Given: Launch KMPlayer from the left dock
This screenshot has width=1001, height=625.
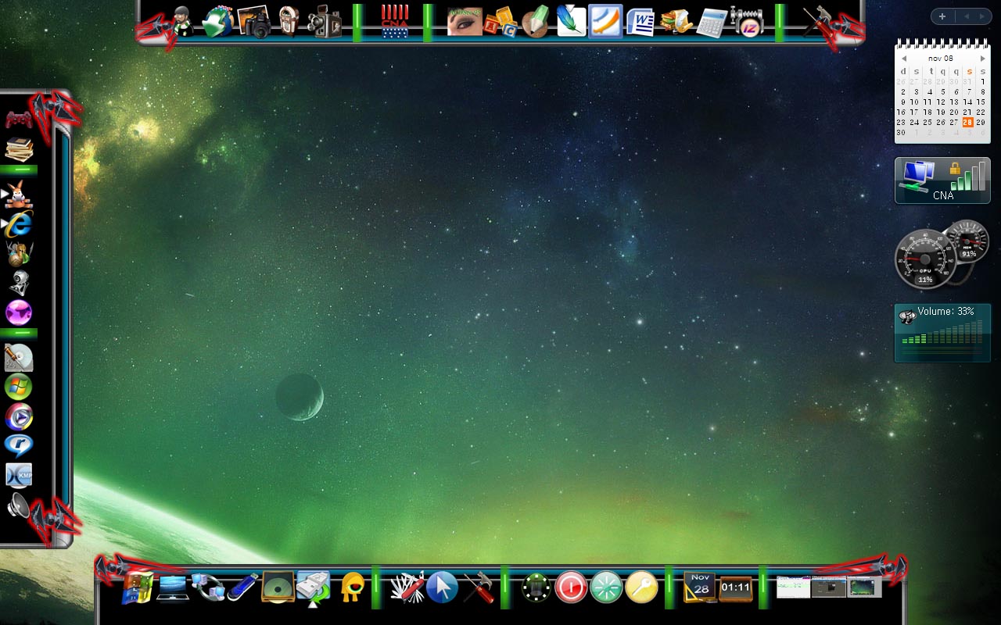Looking at the screenshot, I should tap(19, 476).
